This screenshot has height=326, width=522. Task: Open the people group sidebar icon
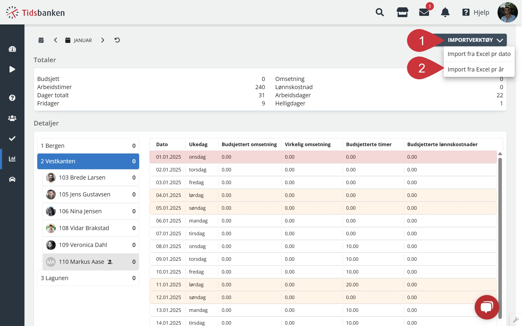coord(12,118)
